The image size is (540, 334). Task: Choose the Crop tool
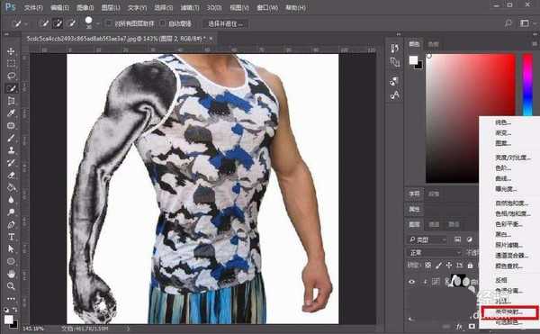point(11,101)
